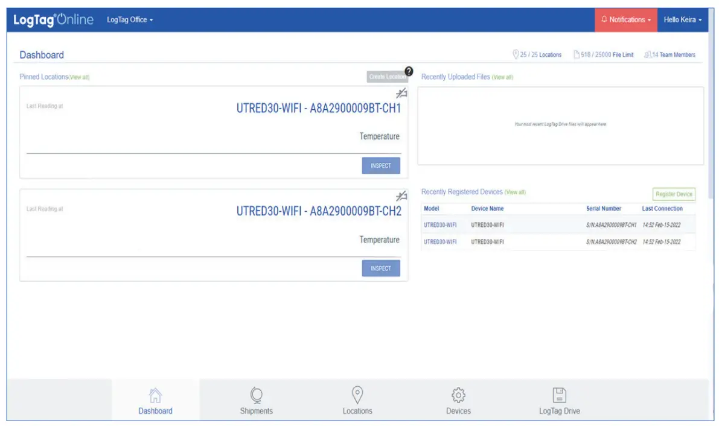This screenshot has width=719, height=426.
Task: Click the Serial Number column header
Action: [x=604, y=208]
